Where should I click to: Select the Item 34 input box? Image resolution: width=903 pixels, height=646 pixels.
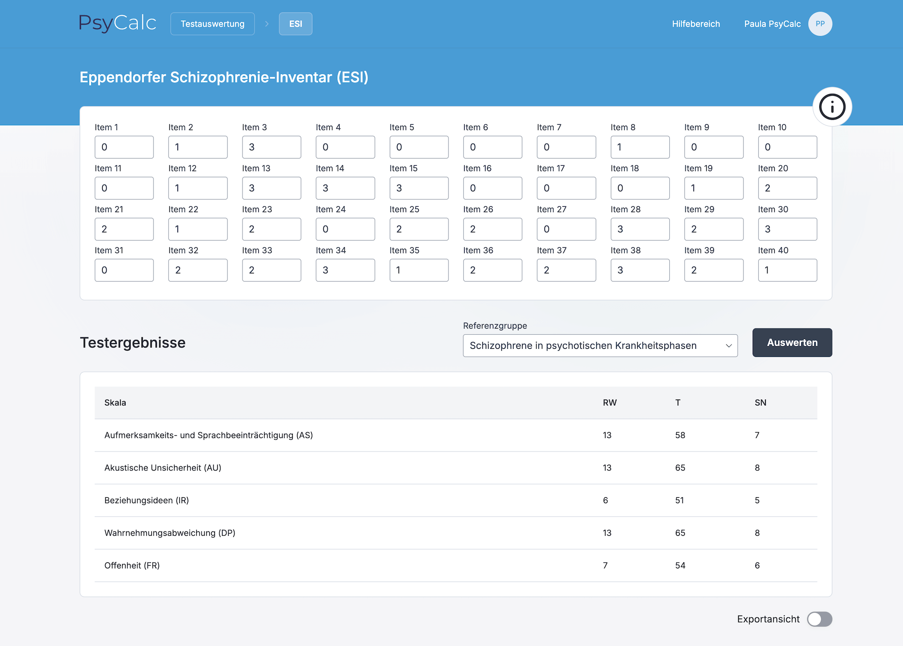(x=345, y=270)
